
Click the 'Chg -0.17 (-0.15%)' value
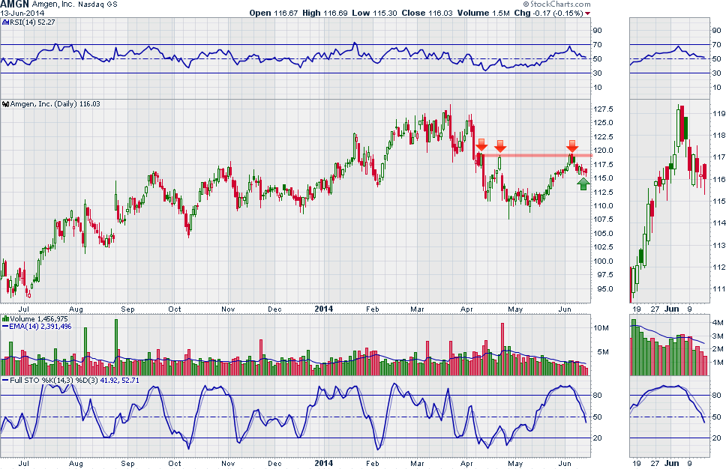pyautogui.click(x=548, y=13)
